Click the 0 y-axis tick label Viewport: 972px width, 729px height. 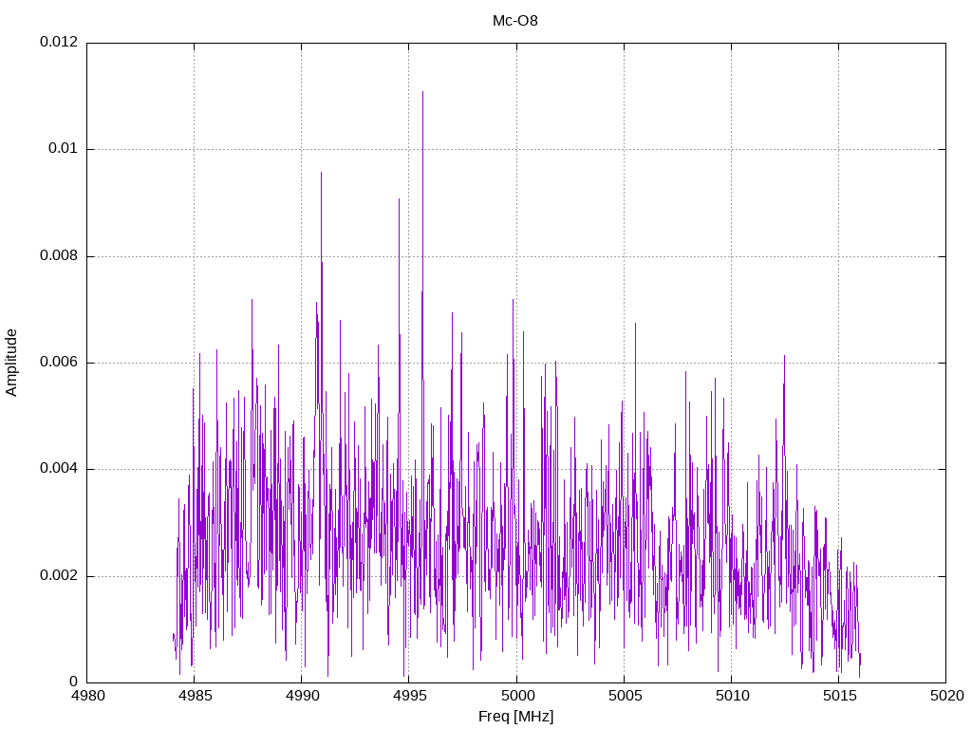[x=74, y=682]
